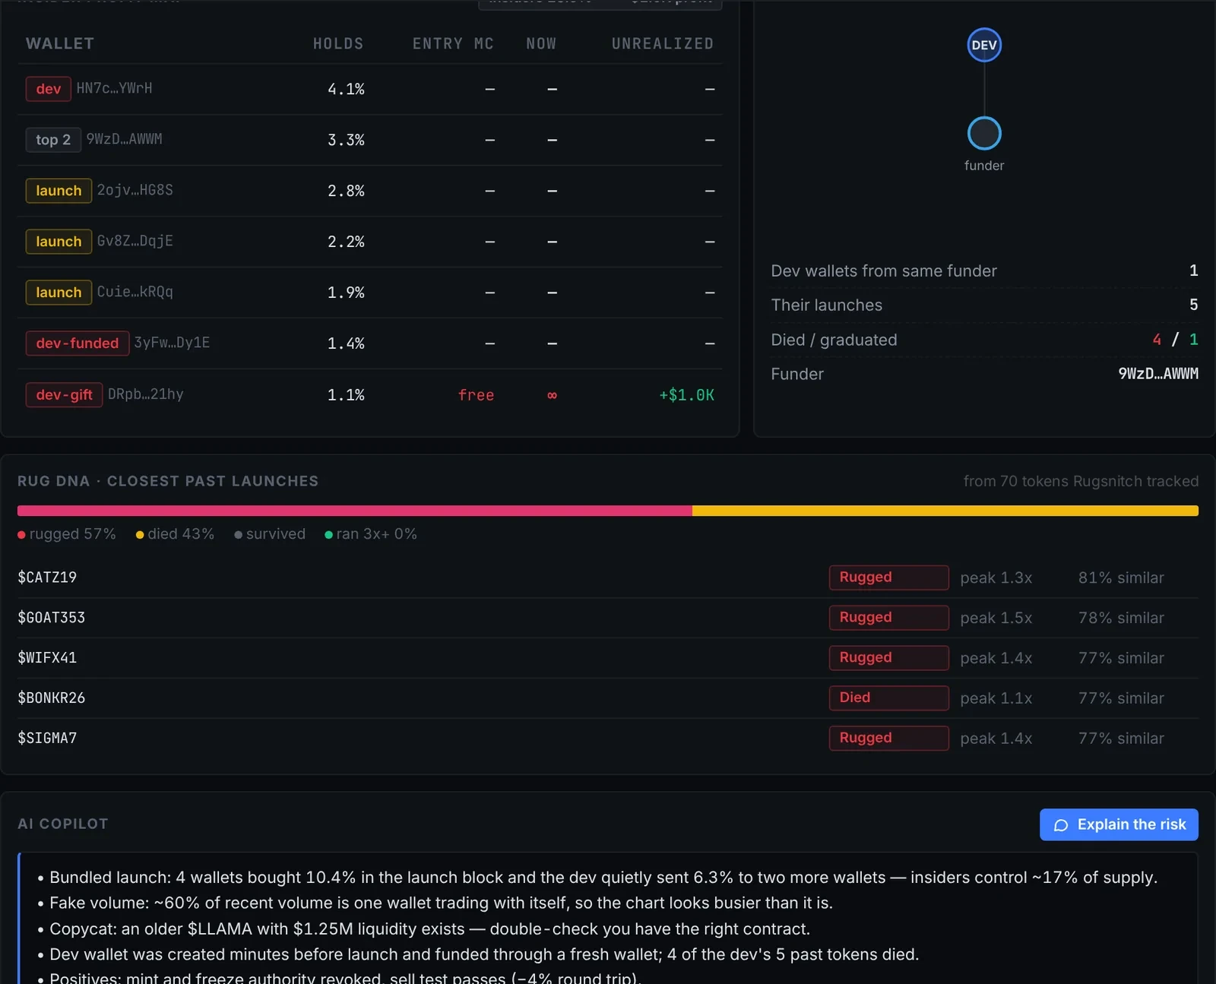The width and height of the screenshot is (1216, 984).
Task: Click launch tag next to Cuie…kRQq
Action: (59, 293)
